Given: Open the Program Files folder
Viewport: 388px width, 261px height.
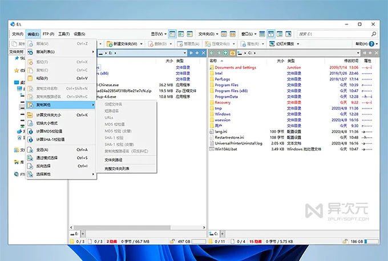Looking at the screenshot, I should coord(227,85).
